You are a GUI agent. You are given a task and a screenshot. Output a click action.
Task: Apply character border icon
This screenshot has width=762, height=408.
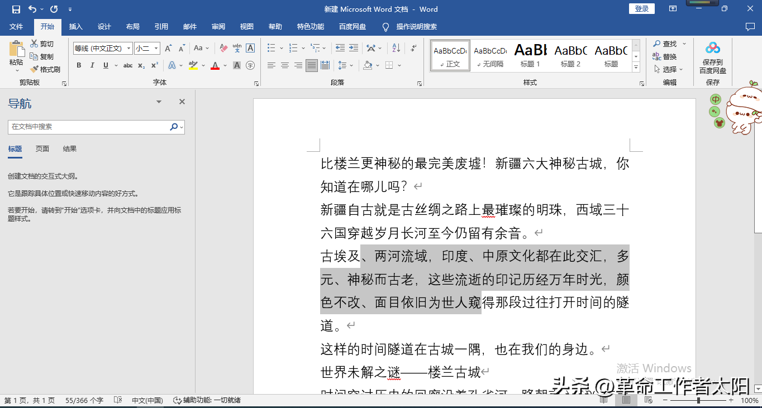click(x=250, y=49)
